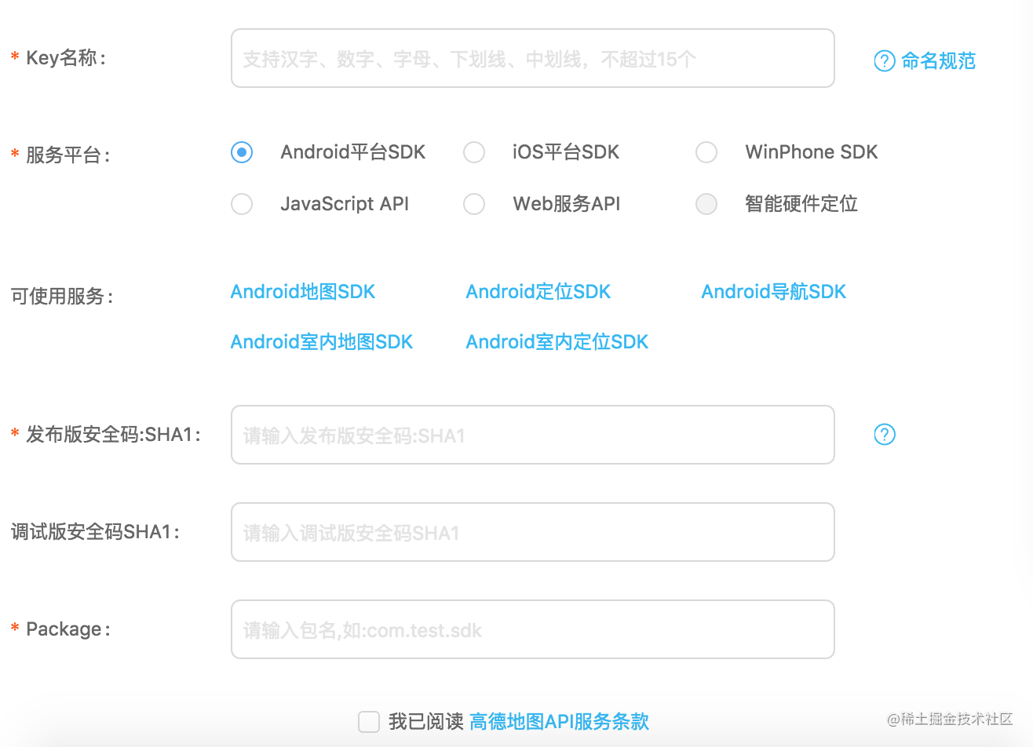Select JavaScript API platform
Screen dimensions: 1033x747
(x=241, y=204)
